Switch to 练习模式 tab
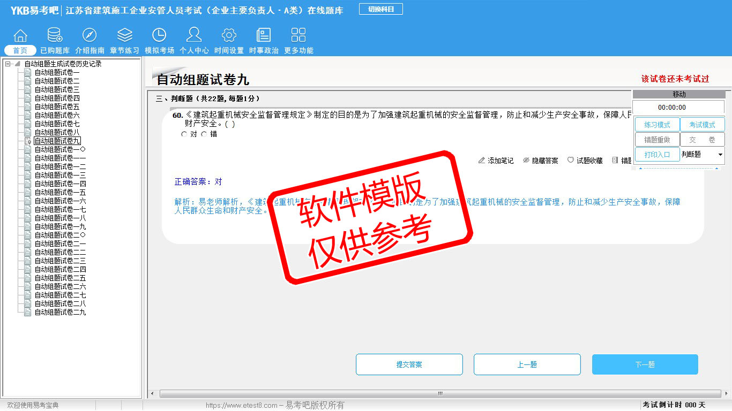This screenshot has height=411, width=732. pos(657,125)
